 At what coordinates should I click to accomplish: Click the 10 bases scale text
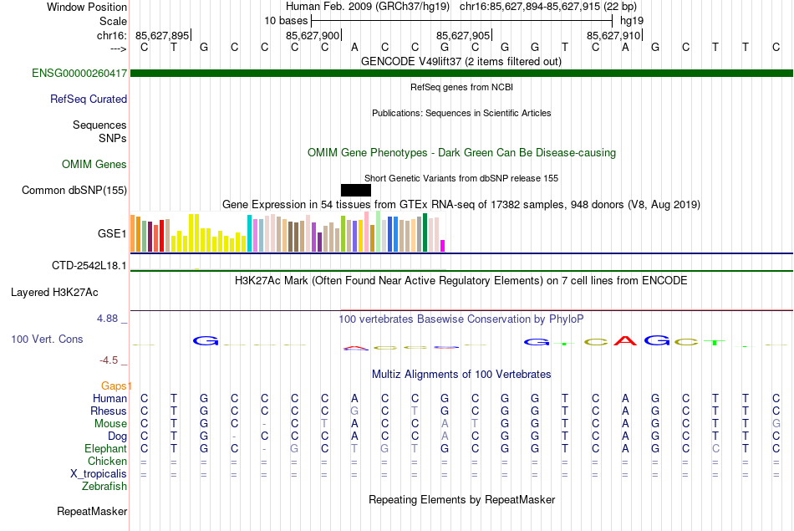pos(286,21)
